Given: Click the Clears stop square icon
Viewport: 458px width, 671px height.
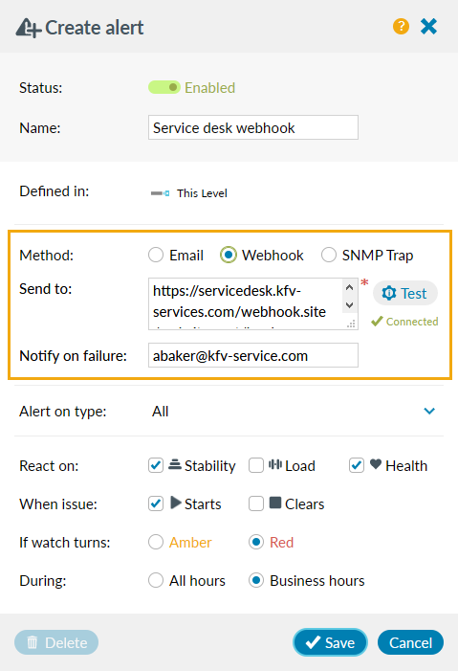Looking at the screenshot, I should tap(275, 503).
